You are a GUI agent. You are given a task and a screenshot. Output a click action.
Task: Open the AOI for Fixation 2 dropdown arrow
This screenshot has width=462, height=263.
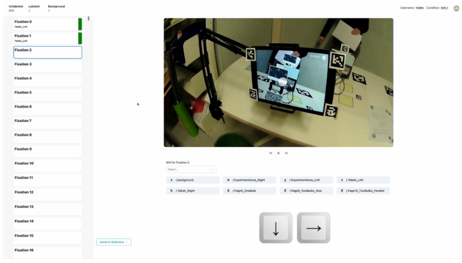(x=213, y=170)
